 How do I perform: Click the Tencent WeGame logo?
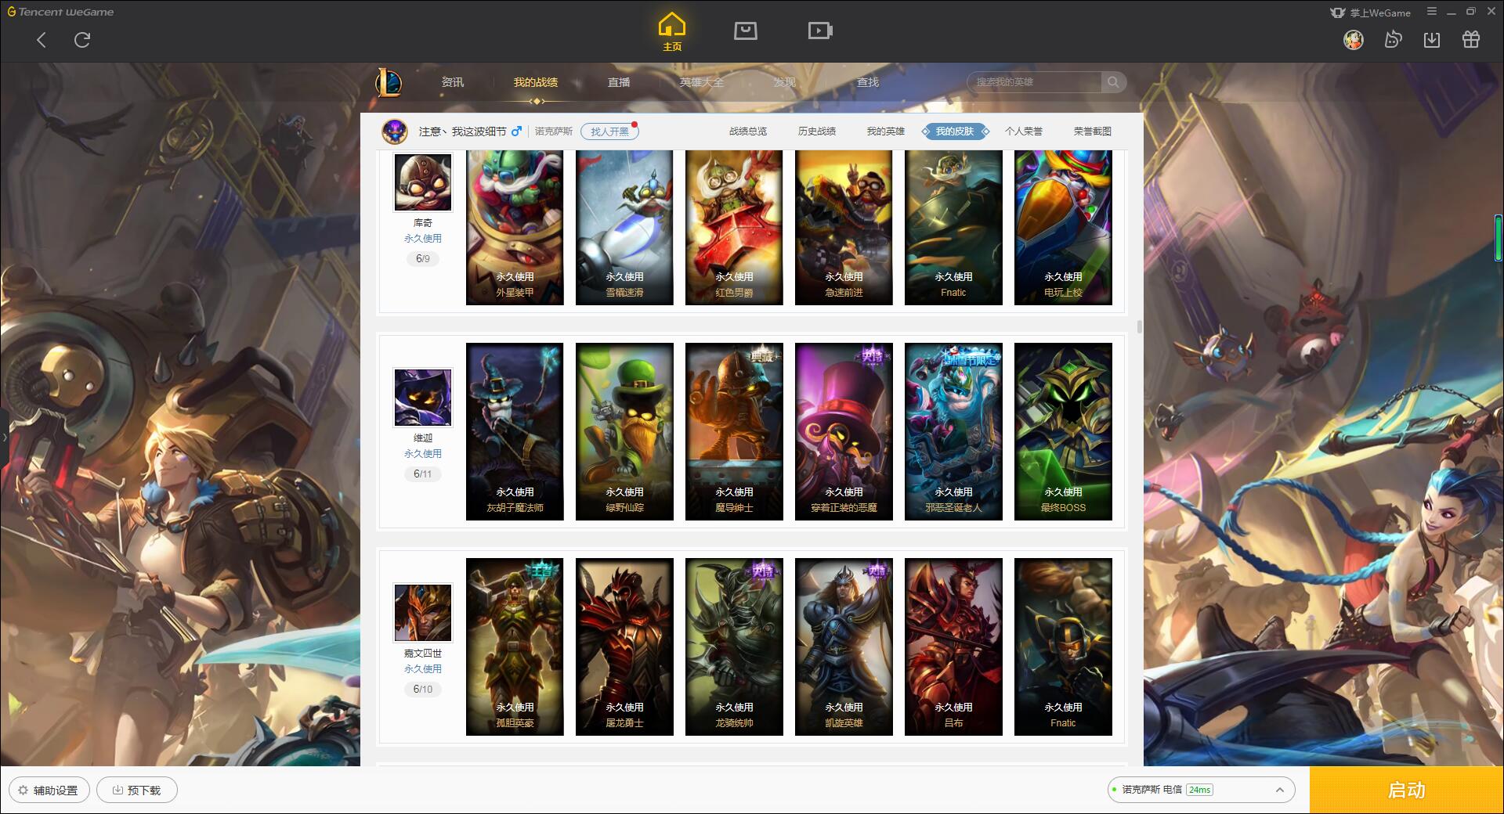point(60,12)
